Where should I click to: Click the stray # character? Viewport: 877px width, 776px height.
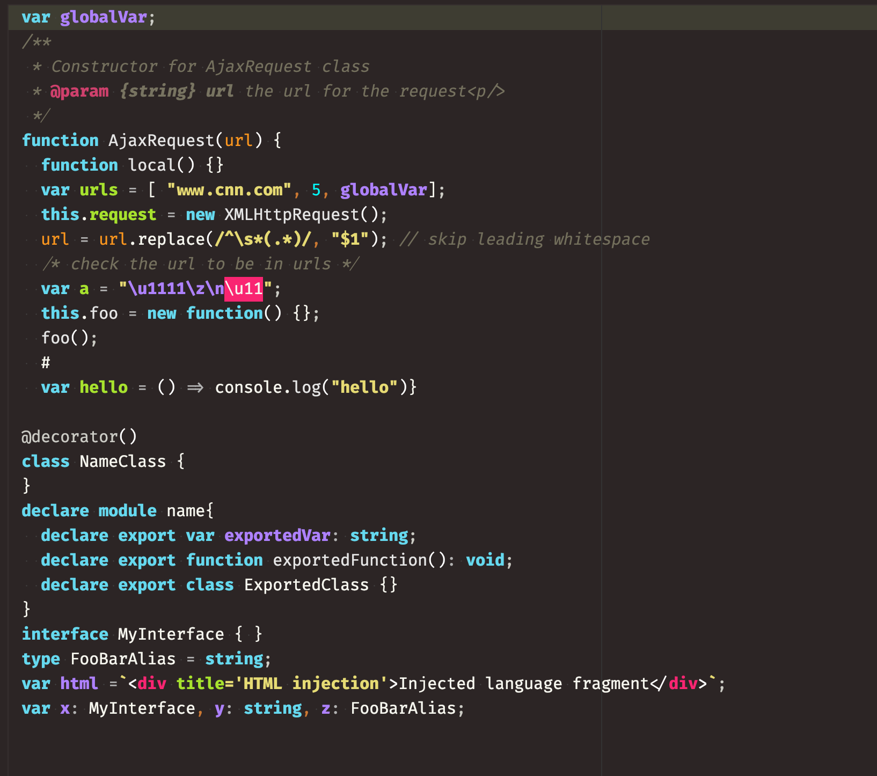click(46, 363)
